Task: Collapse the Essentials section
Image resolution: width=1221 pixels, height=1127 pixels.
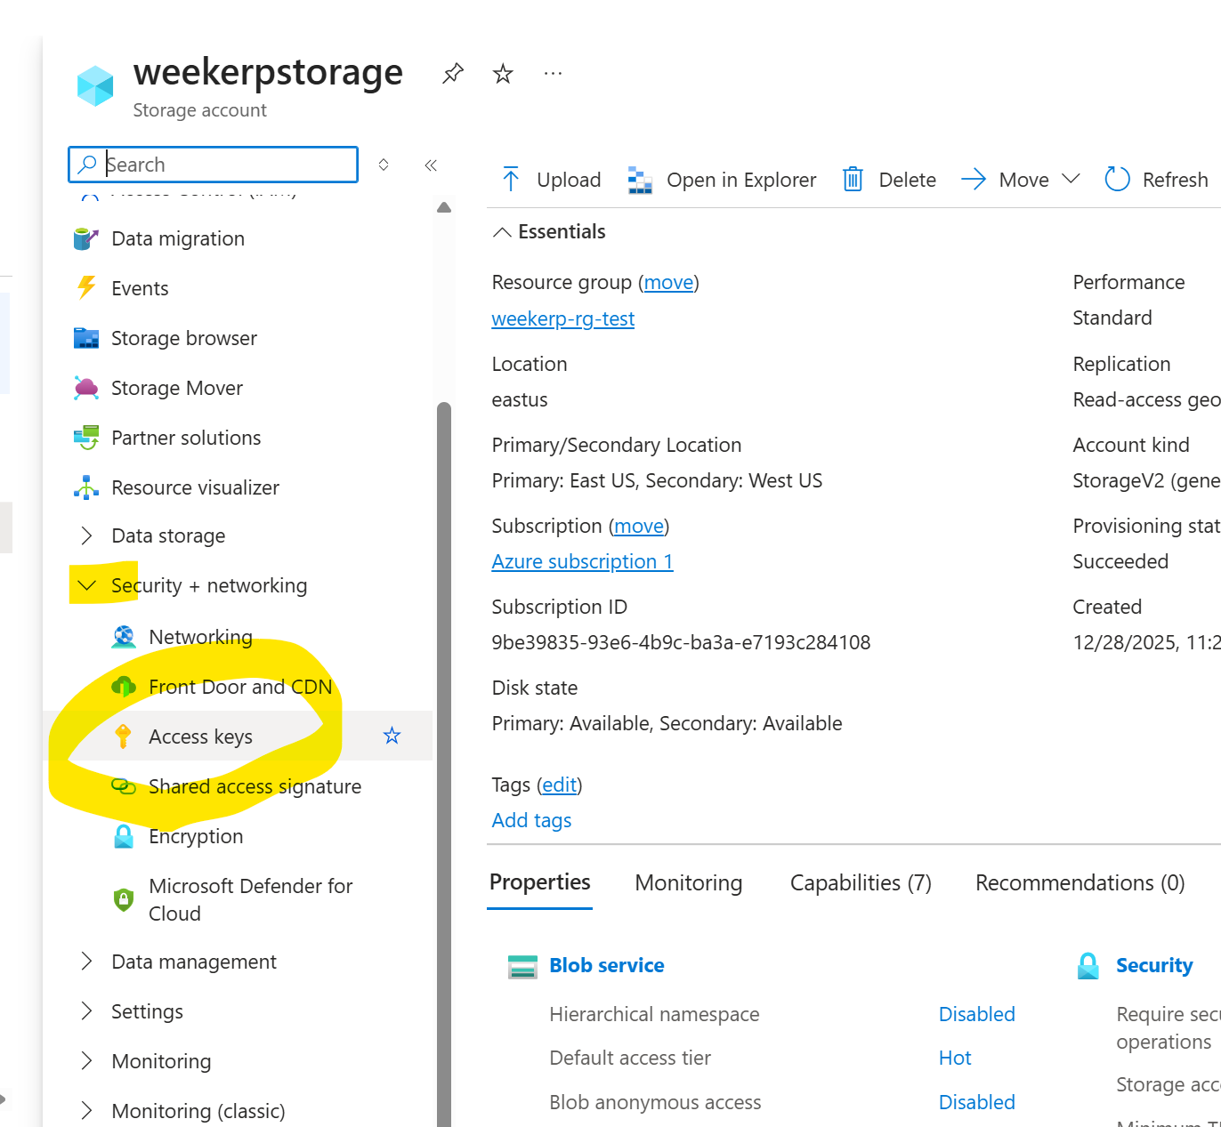Action: [503, 232]
